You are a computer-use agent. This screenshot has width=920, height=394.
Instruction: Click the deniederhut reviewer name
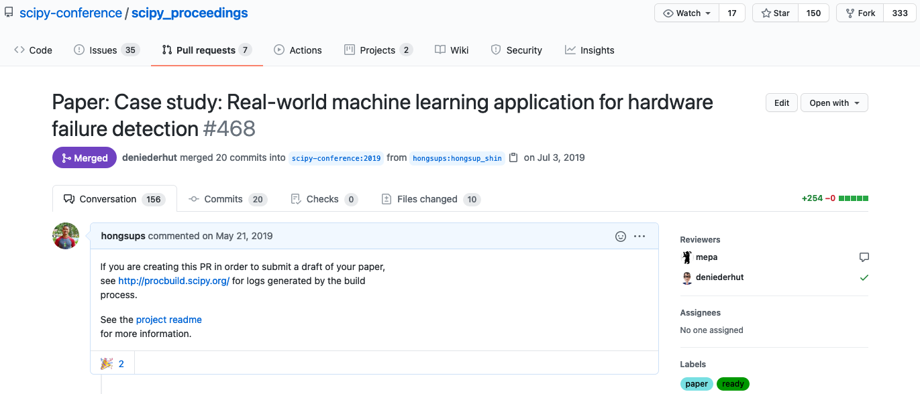click(720, 277)
